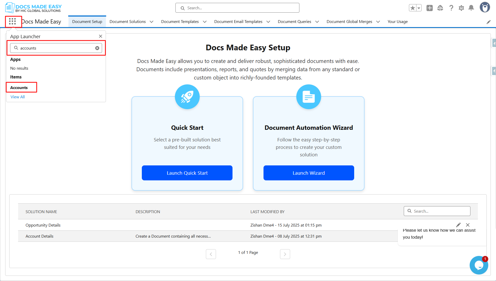Image resolution: width=496 pixels, height=281 pixels.
Task: Expand the lower right side panel handle
Action: pos(494,71)
